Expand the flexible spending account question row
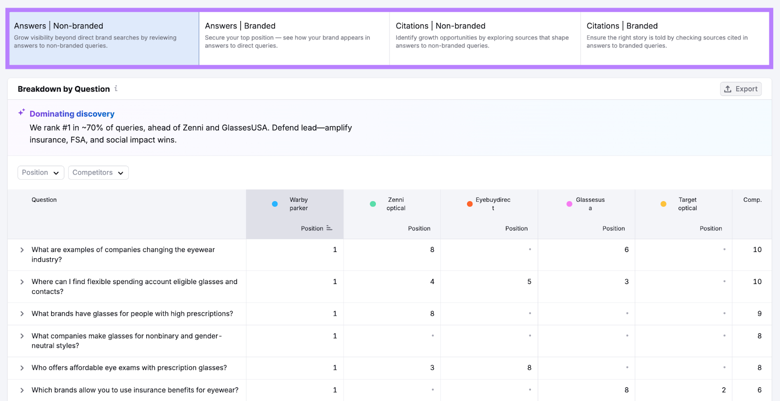 [x=22, y=282]
